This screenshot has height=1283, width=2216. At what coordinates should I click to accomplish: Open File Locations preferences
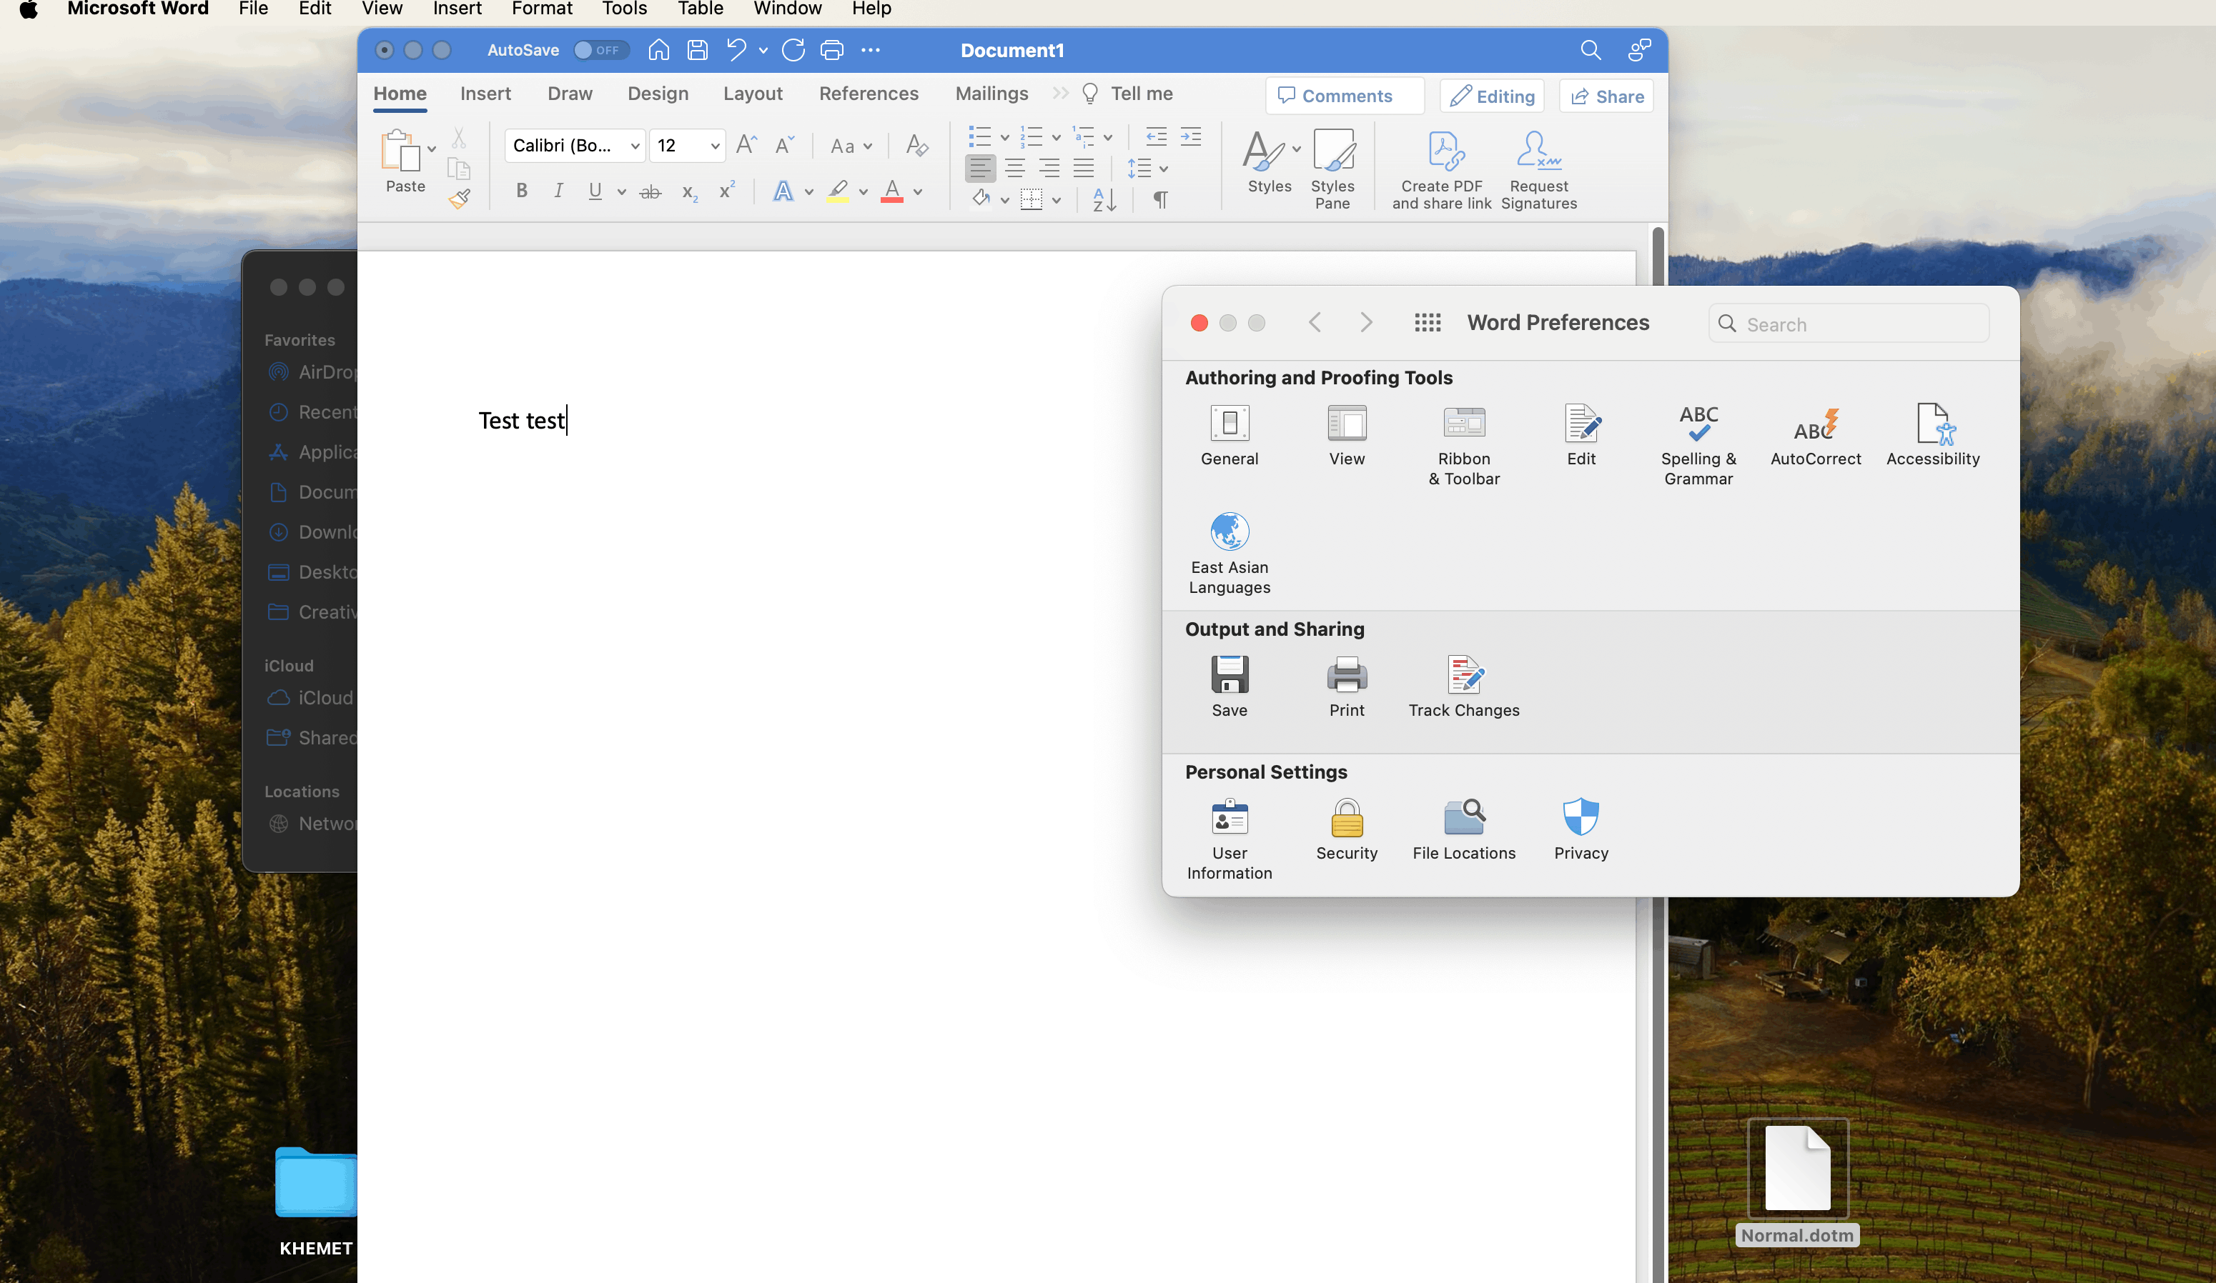(1464, 829)
